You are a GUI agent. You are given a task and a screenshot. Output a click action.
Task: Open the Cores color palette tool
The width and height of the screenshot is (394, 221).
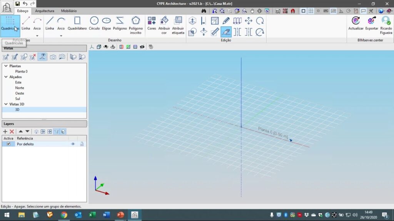(152, 23)
